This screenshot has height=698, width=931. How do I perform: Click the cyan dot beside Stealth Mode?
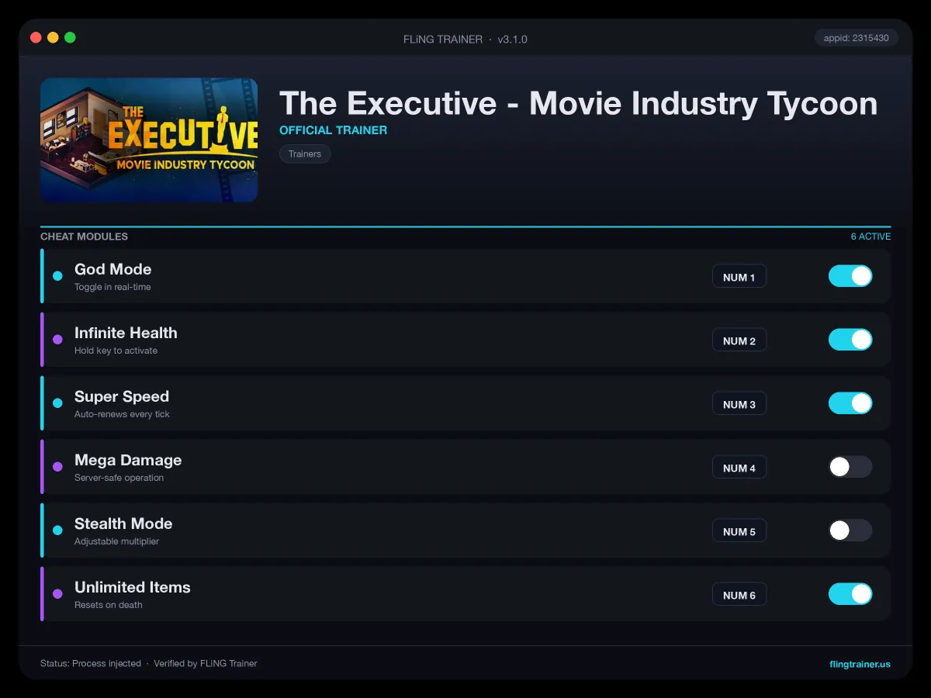(x=57, y=530)
